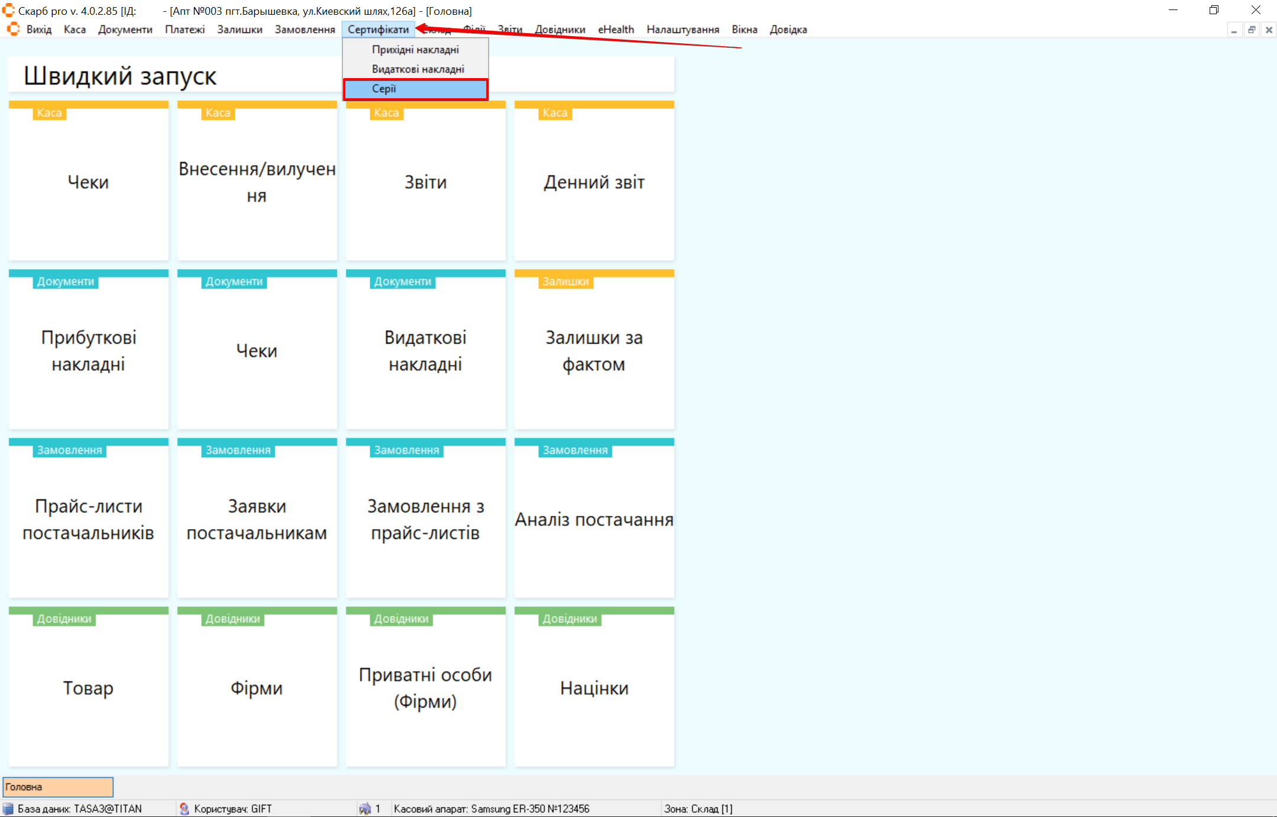Screen dimensions: 1277x817
Task: Minimize the inner child window
Action: [1234, 30]
